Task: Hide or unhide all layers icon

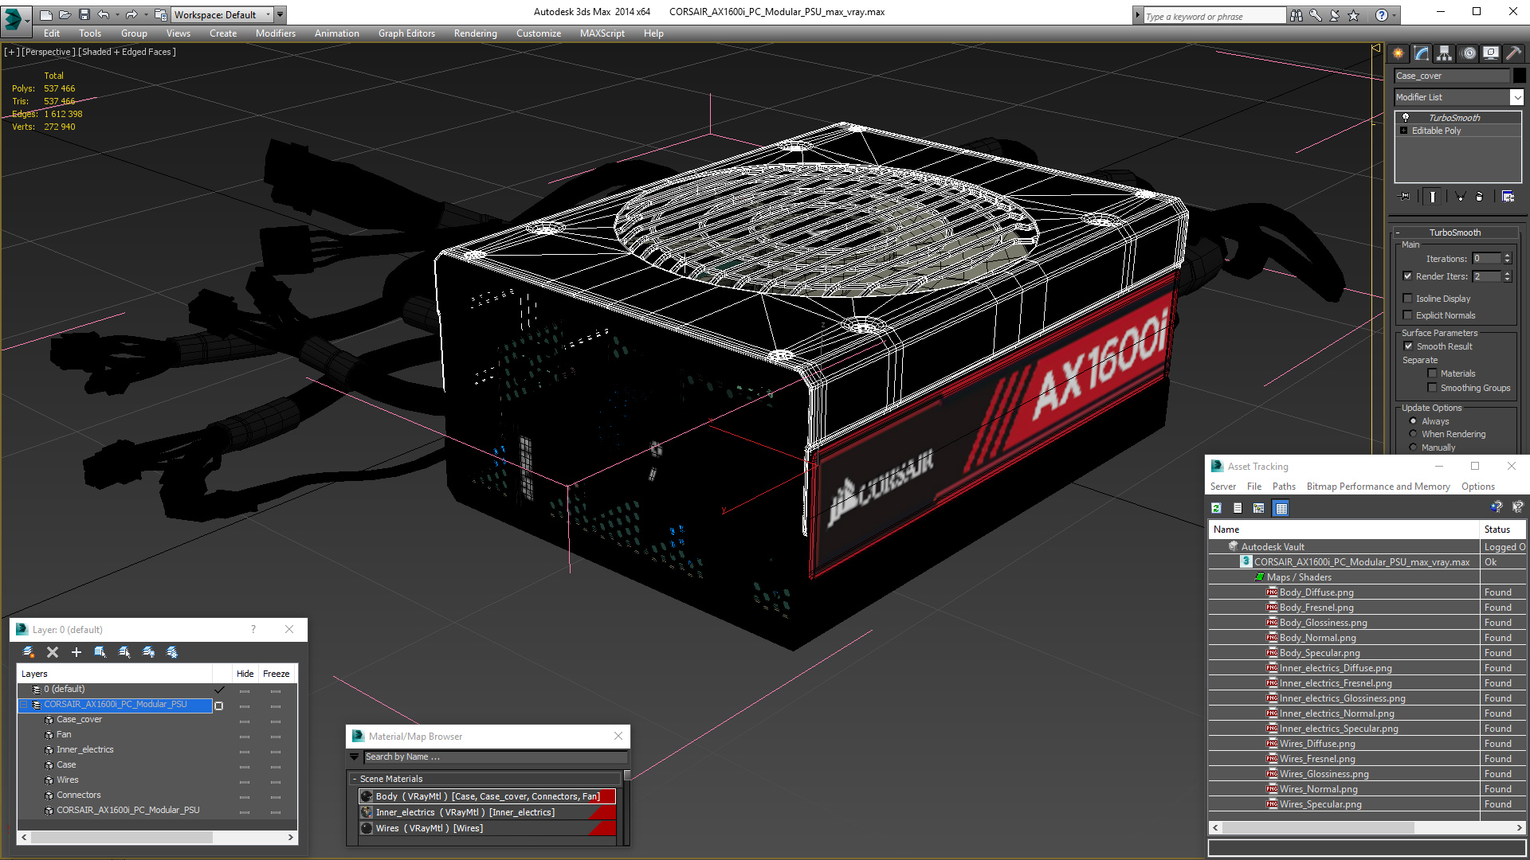Action: click(148, 652)
